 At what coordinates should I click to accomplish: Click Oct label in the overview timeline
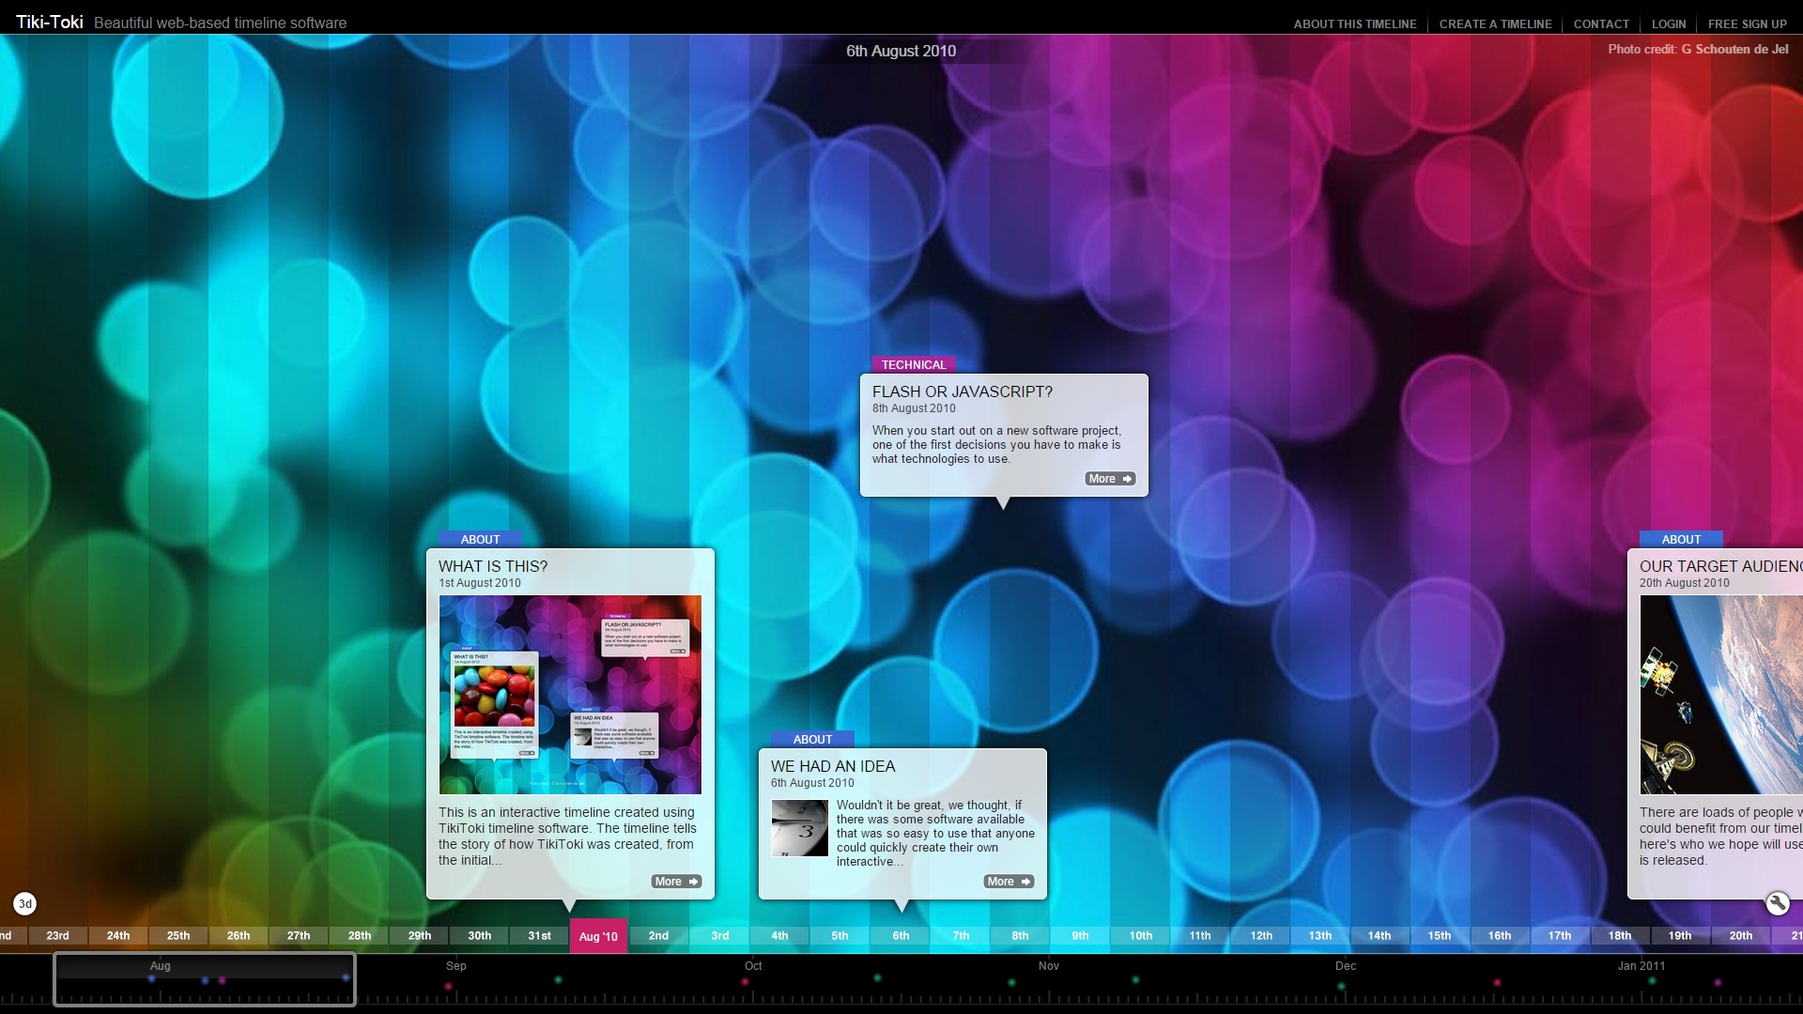[x=753, y=965]
